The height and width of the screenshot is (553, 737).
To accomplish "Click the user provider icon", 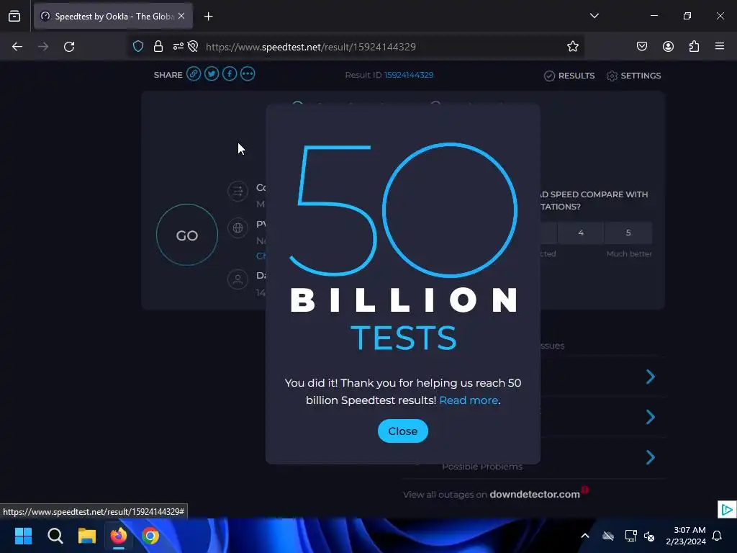I will pyautogui.click(x=238, y=279).
